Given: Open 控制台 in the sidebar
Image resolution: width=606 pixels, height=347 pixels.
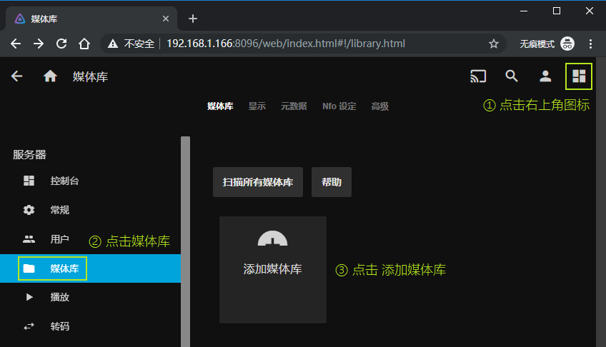Looking at the screenshot, I should click(64, 181).
